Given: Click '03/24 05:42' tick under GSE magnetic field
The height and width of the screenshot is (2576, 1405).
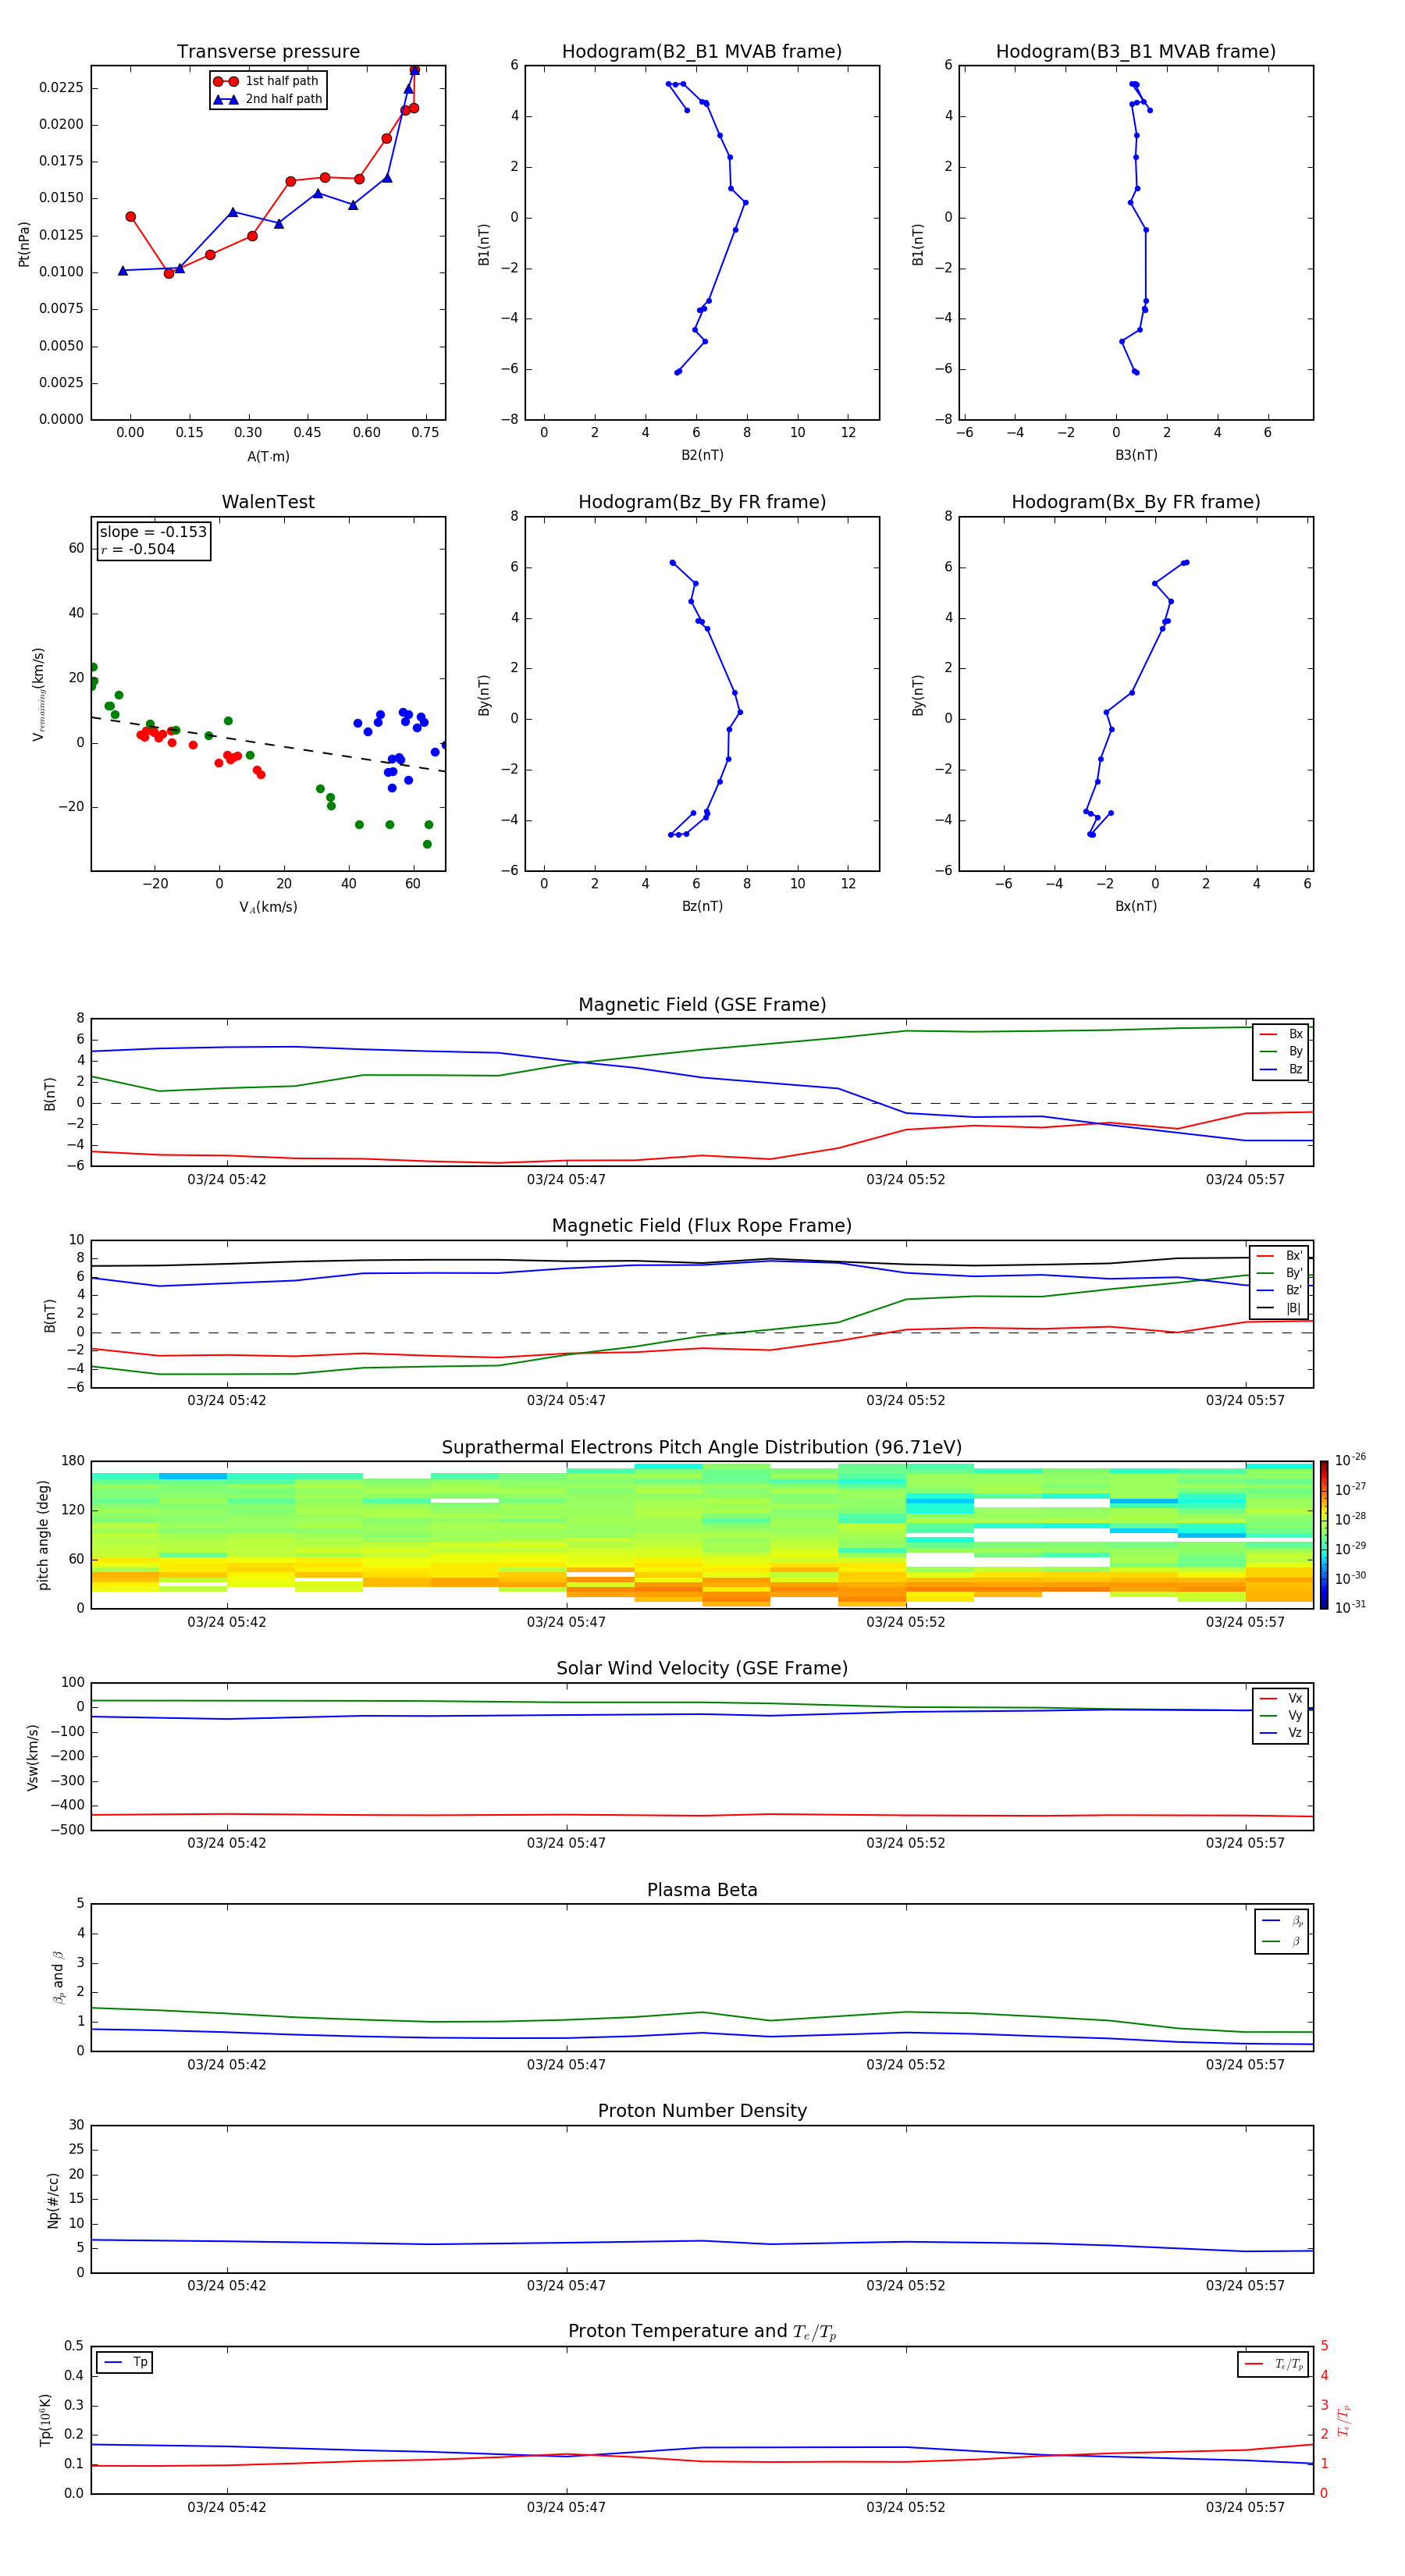Looking at the screenshot, I should [227, 1179].
